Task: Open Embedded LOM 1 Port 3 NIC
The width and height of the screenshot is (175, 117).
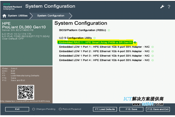Action: click(x=104, y=56)
